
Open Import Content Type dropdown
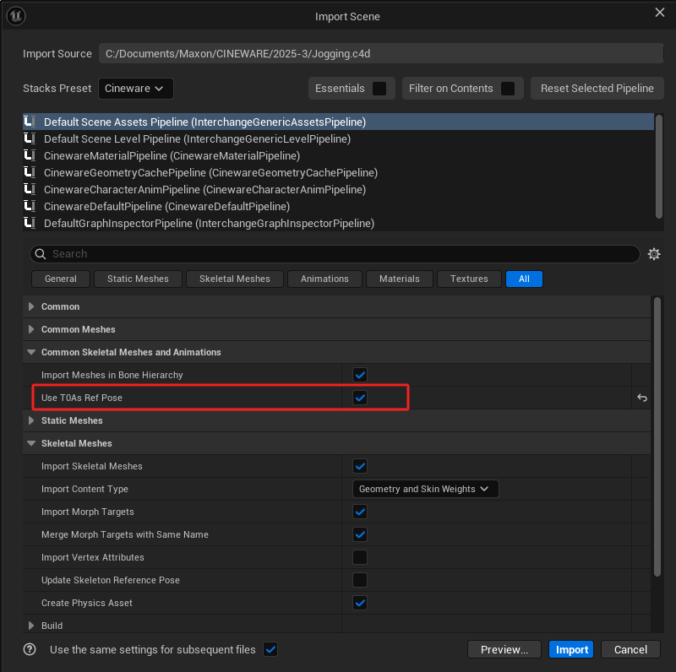pos(425,489)
